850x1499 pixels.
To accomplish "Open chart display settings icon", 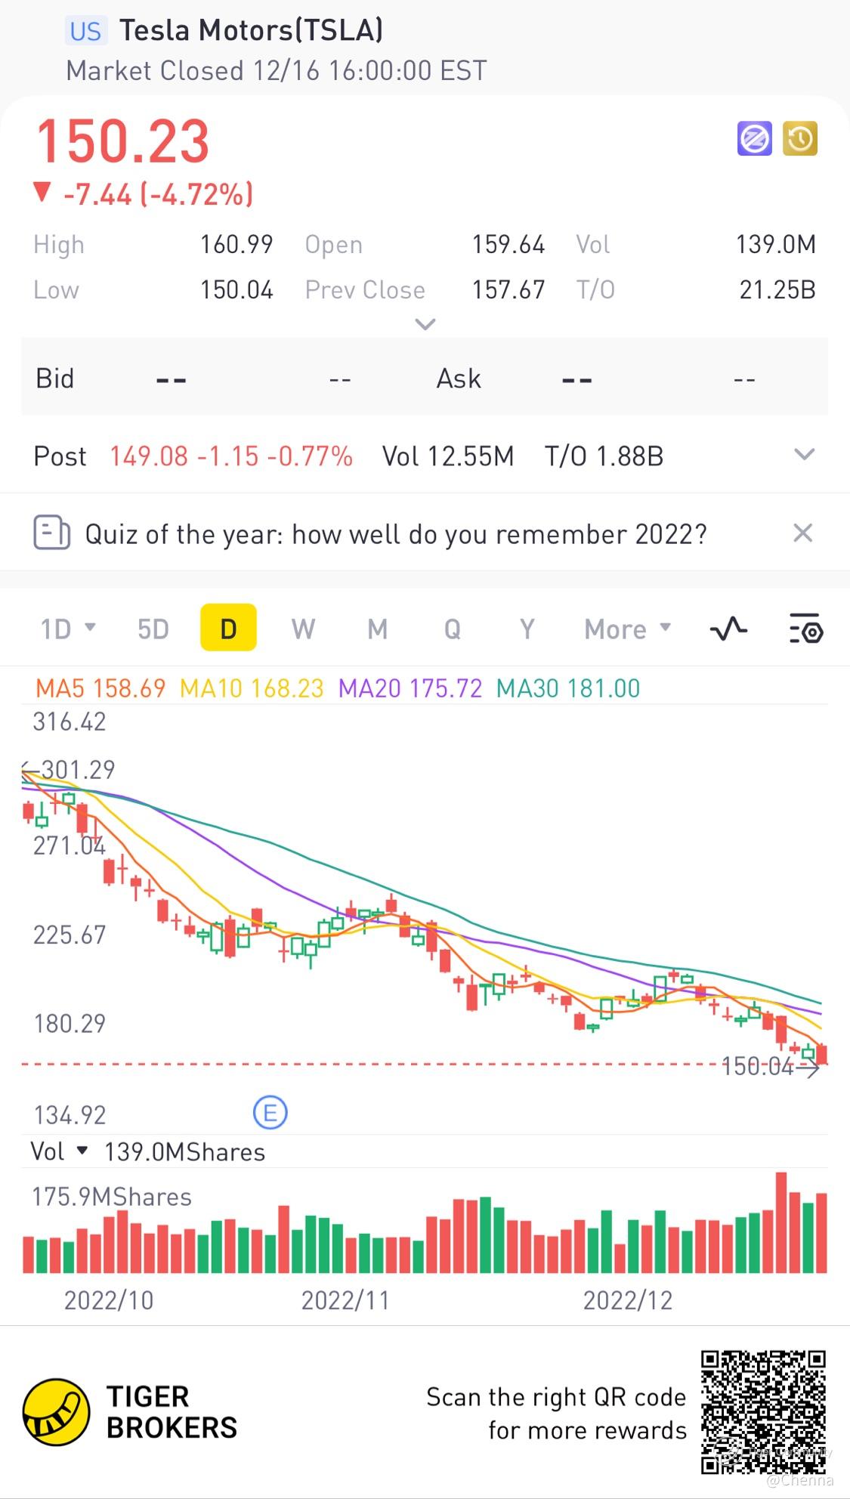I will click(805, 629).
